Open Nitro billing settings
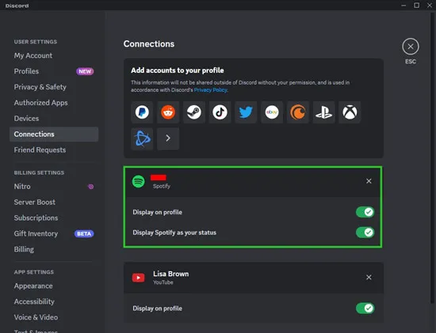Image resolution: width=436 pixels, height=333 pixels. 54,187
